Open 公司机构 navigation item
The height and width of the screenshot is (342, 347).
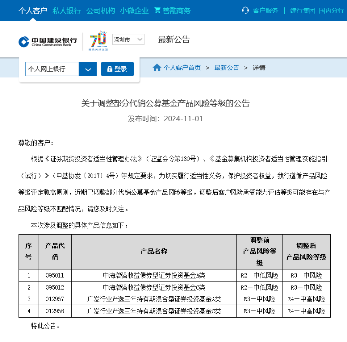(101, 10)
